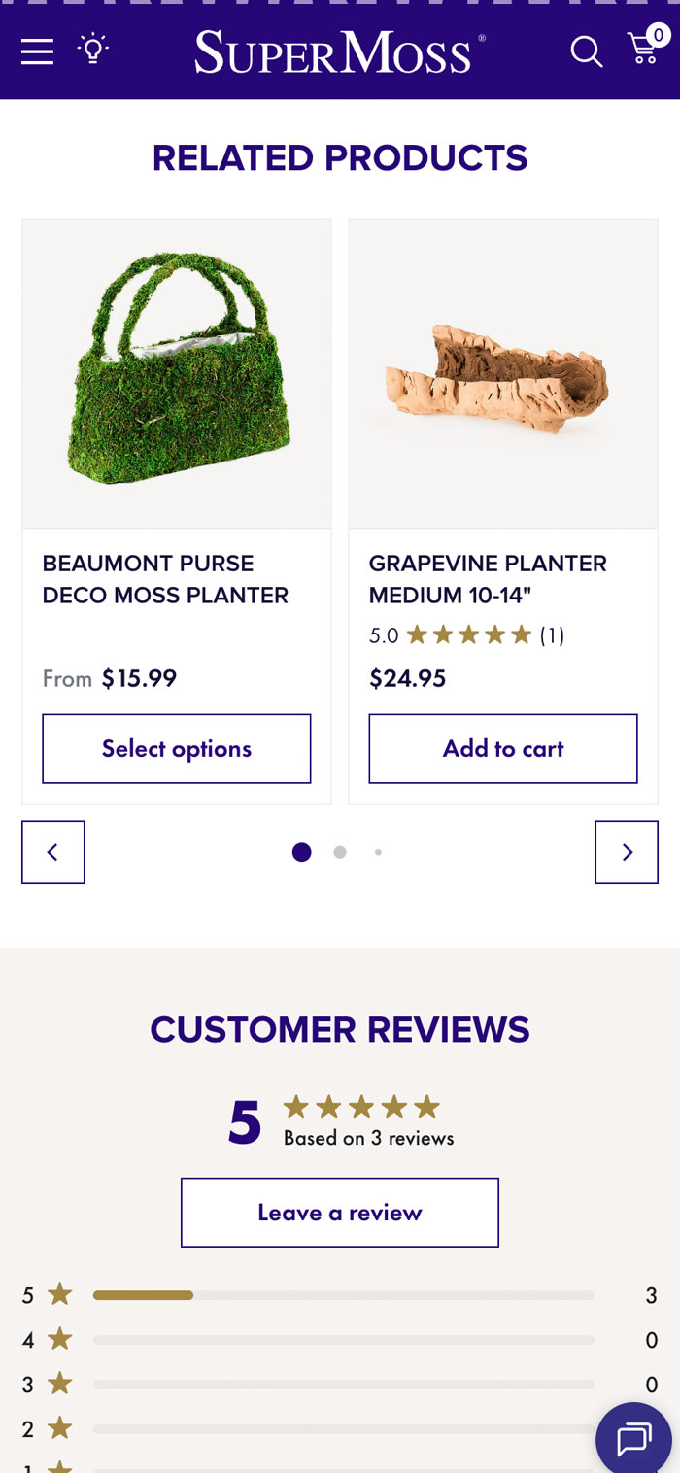This screenshot has height=1473, width=680.
Task: Click the lightbulb idea icon
Action: [93, 51]
